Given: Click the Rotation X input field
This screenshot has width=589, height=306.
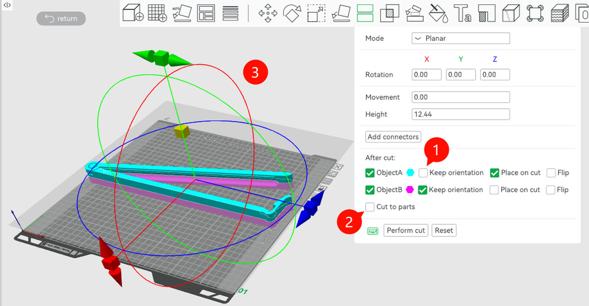Looking at the screenshot, I should coord(427,74).
